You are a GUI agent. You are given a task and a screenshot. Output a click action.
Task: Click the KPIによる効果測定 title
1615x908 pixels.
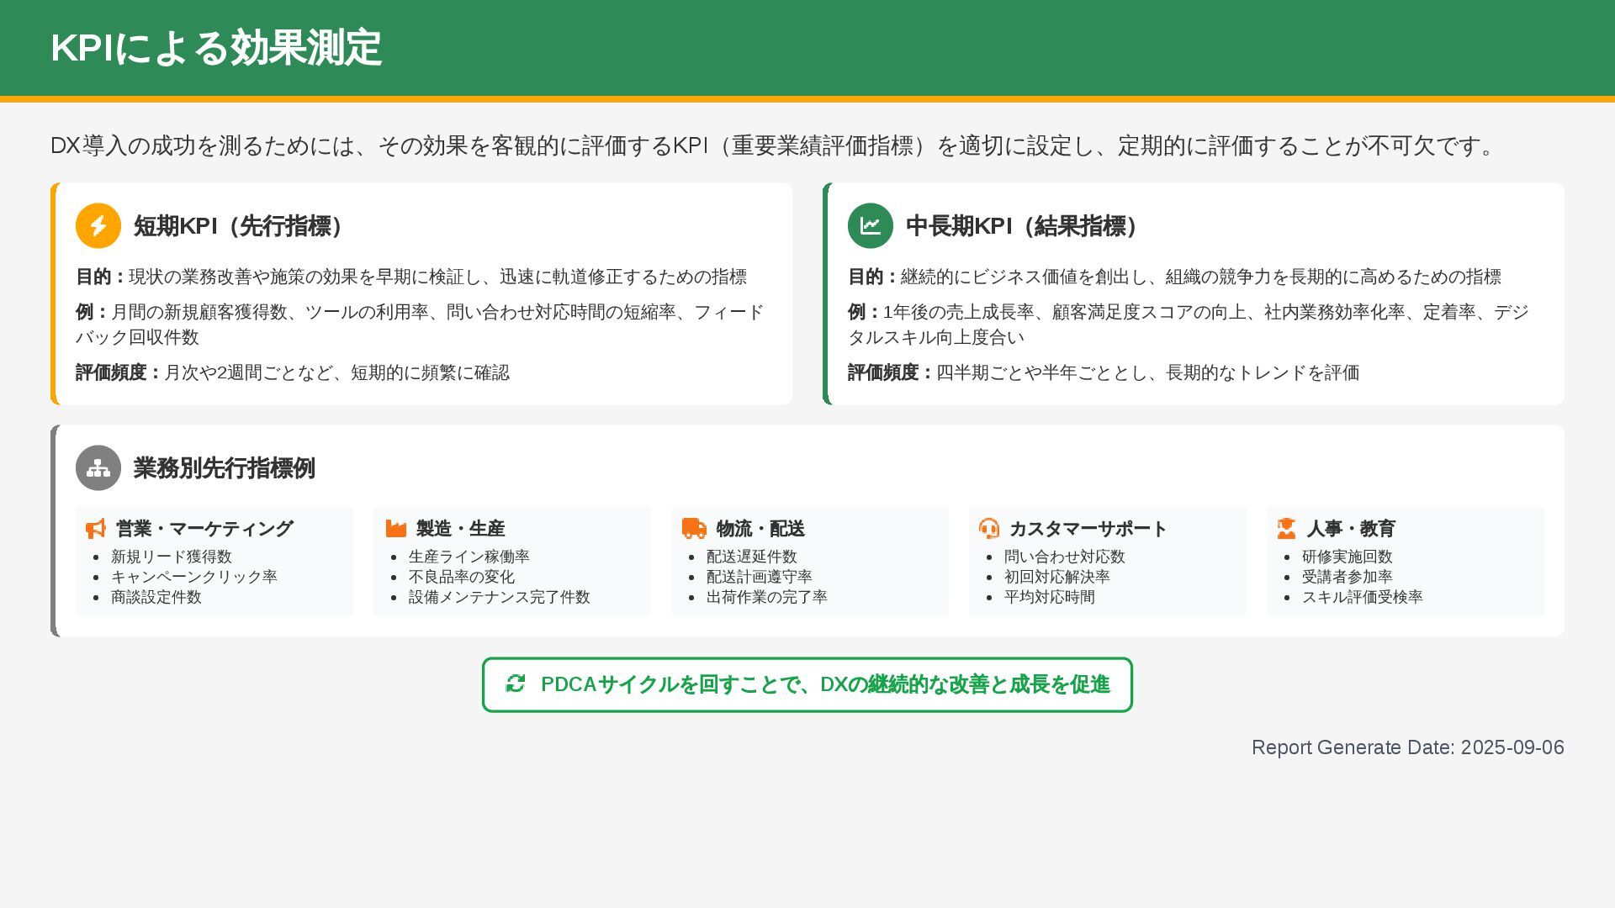(216, 48)
